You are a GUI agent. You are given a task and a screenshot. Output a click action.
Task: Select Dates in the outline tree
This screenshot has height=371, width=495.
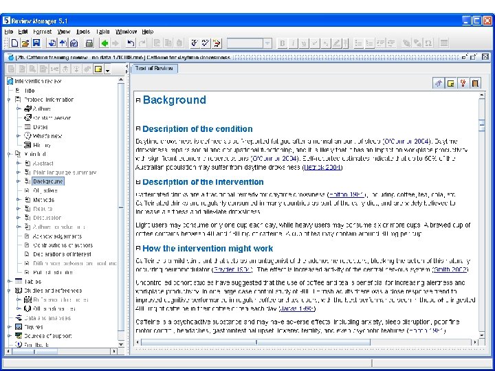pyautogui.click(x=41, y=127)
